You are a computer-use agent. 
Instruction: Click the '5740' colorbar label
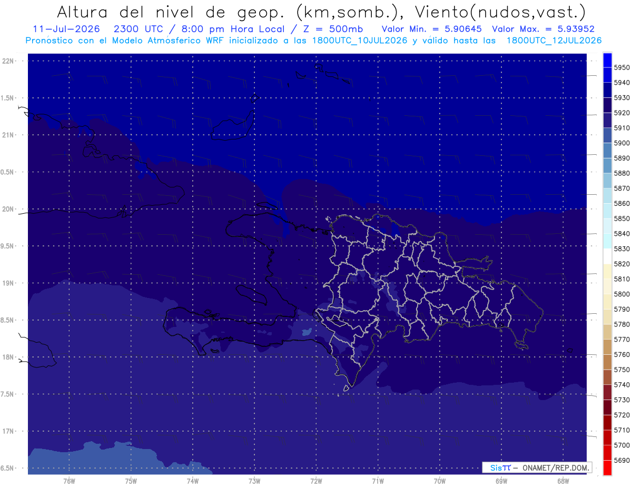click(x=621, y=385)
